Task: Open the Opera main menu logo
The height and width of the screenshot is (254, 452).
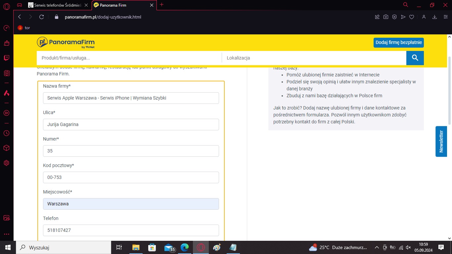Action: (x=6, y=6)
